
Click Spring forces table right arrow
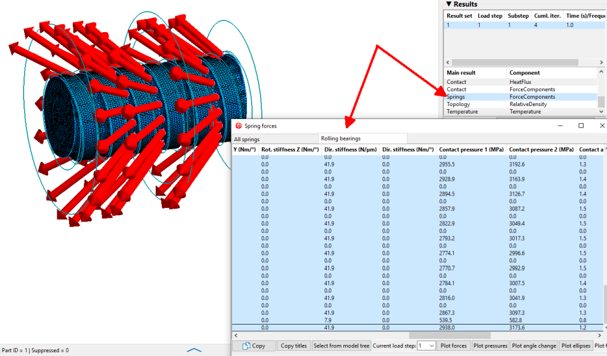600,335
